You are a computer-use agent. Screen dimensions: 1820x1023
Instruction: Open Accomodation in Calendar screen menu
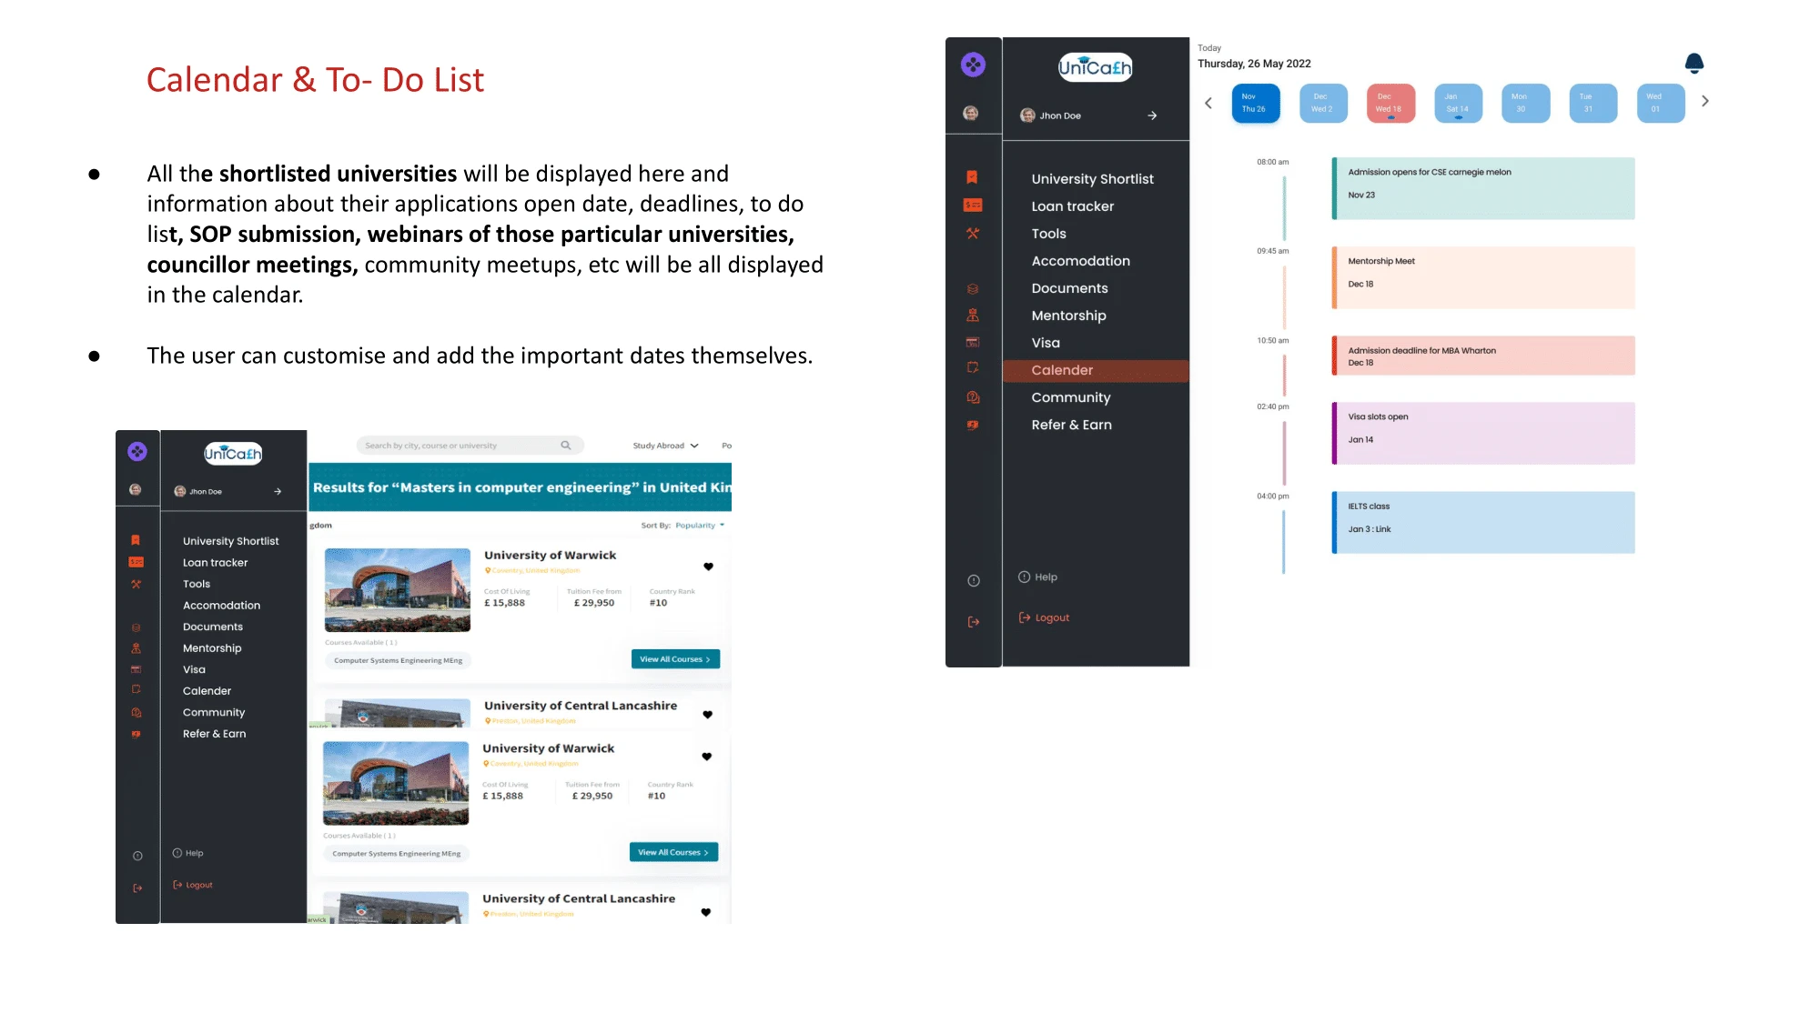(x=1080, y=261)
